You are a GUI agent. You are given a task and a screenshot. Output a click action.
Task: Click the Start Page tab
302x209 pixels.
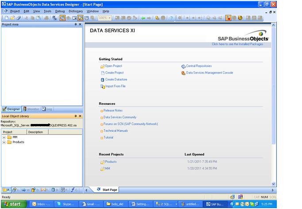tap(107, 190)
